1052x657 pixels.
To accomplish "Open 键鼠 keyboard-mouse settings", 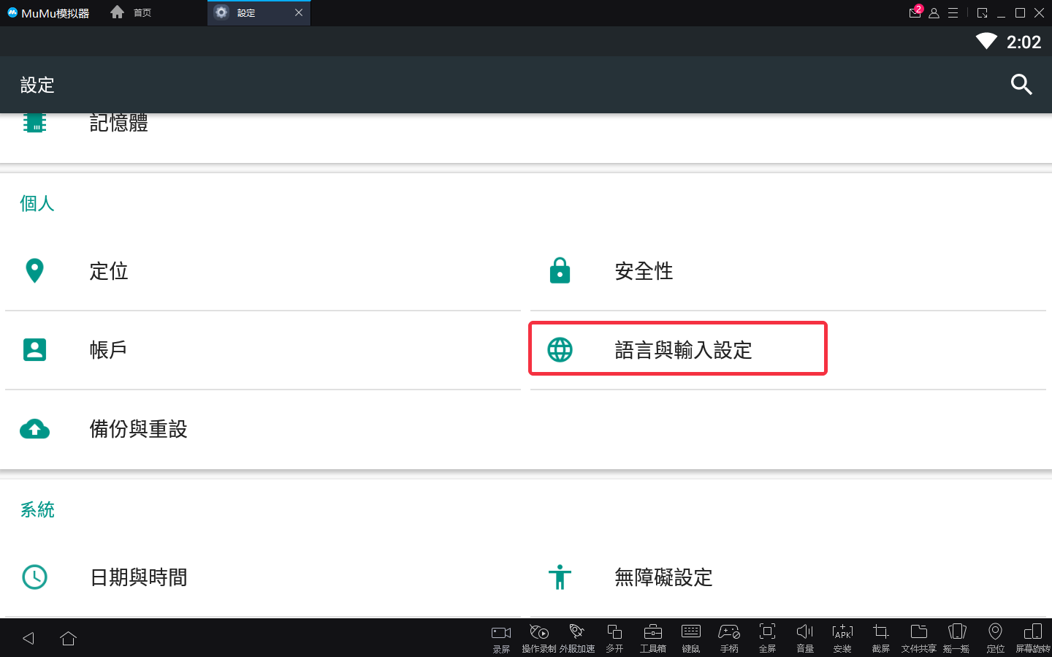I will (x=690, y=637).
